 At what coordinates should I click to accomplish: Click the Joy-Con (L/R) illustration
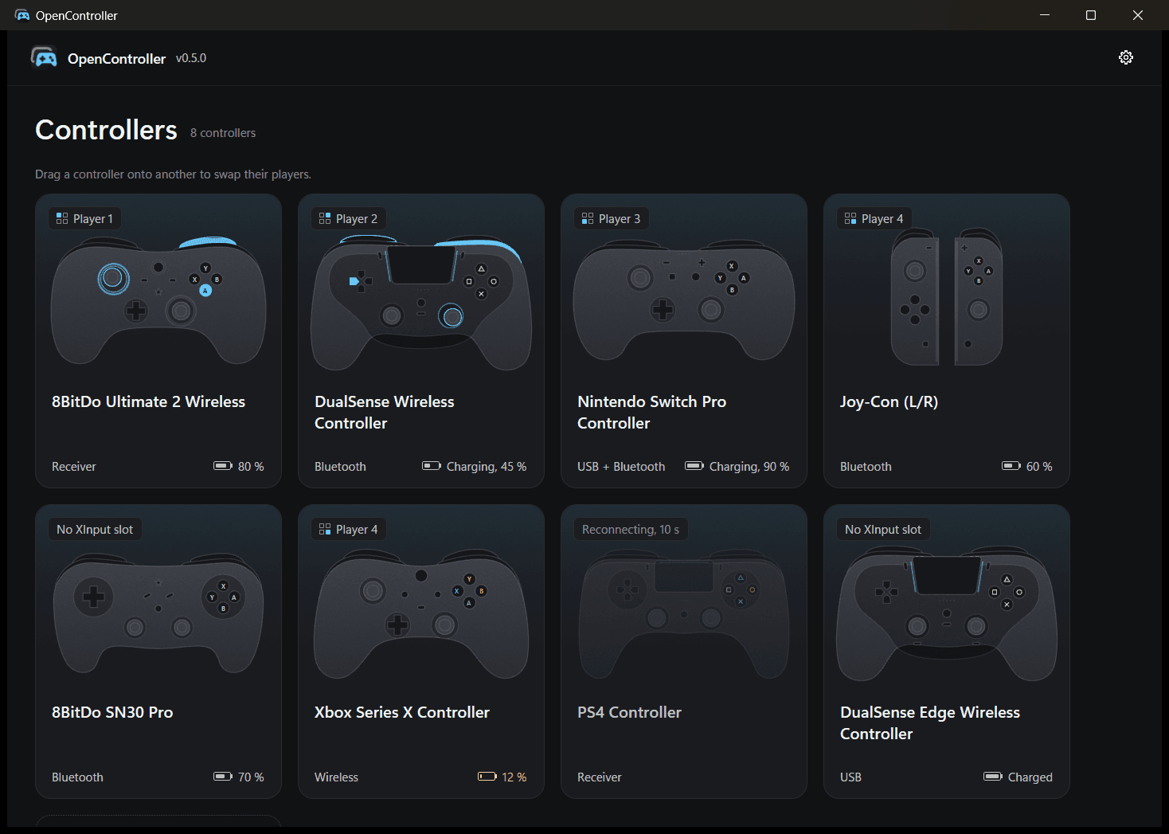pyautogui.click(x=947, y=297)
